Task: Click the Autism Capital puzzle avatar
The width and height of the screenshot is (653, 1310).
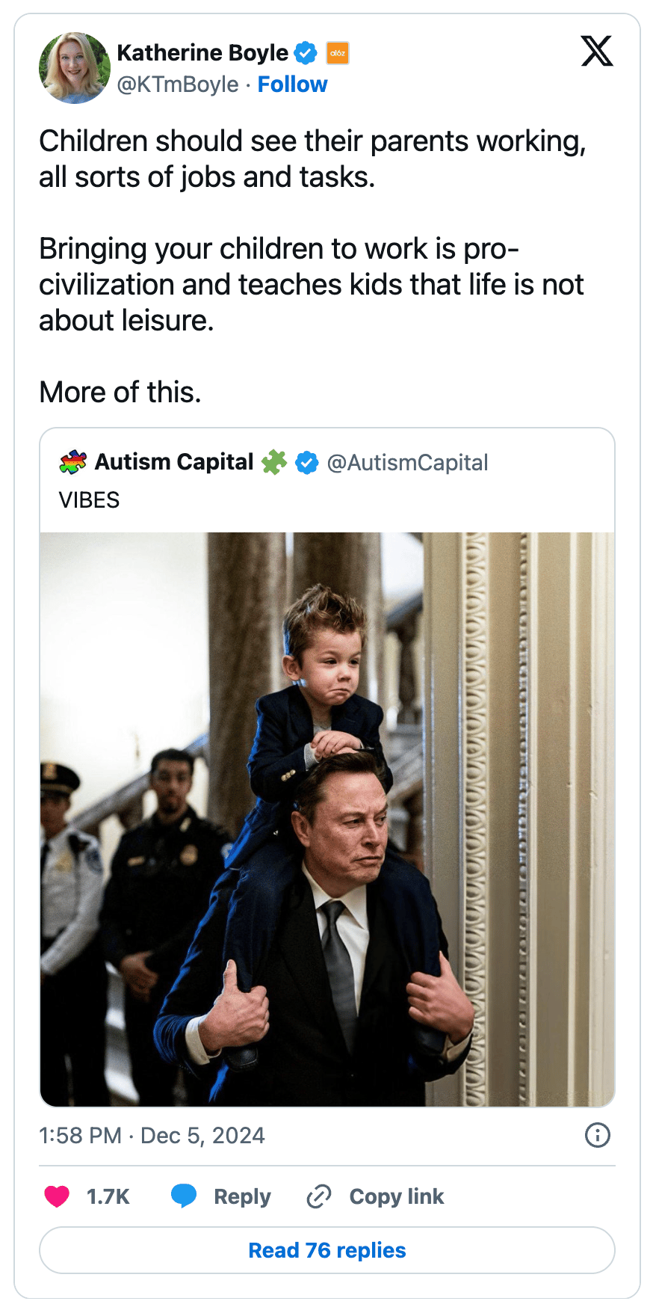Action: [x=72, y=462]
